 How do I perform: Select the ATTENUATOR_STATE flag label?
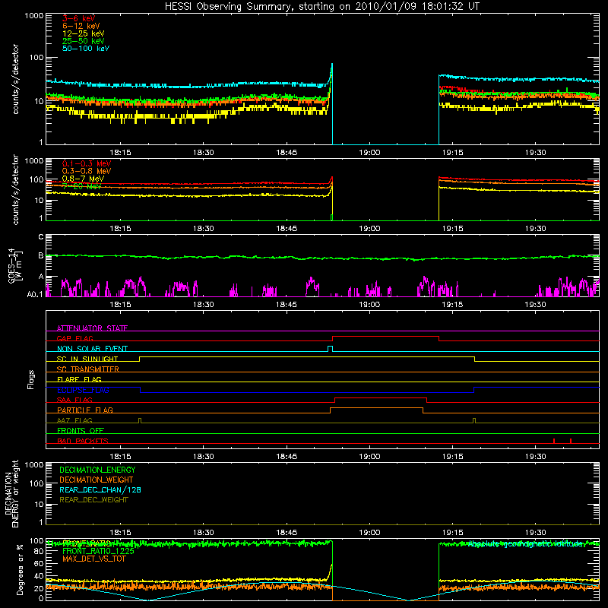(92, 328)
